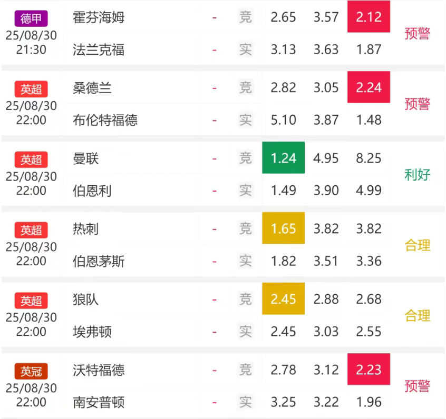The image size is (446, 419).
Task: Open the 埃弗顿 team name
Action: 92,332
